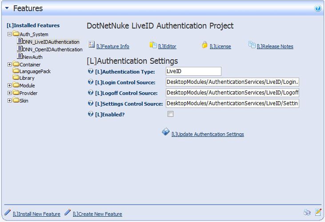Collapse the Auth_System tree node

(x=9, y=34)
